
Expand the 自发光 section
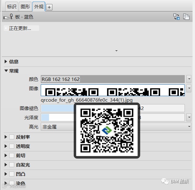[x=6, y=165]
